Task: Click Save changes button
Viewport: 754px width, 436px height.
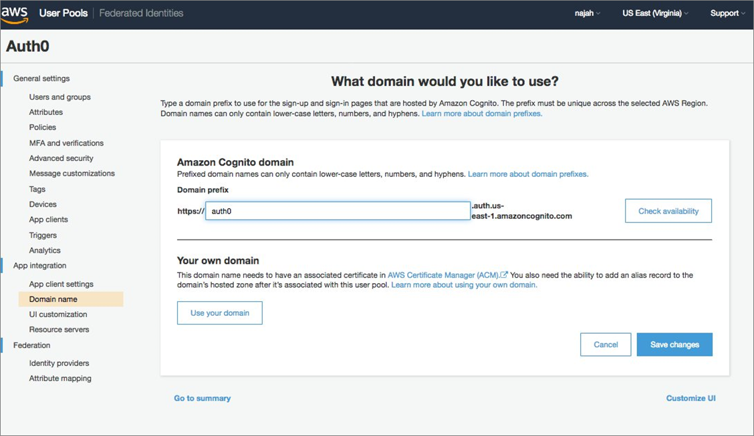Action: click(x=674, y=345)
